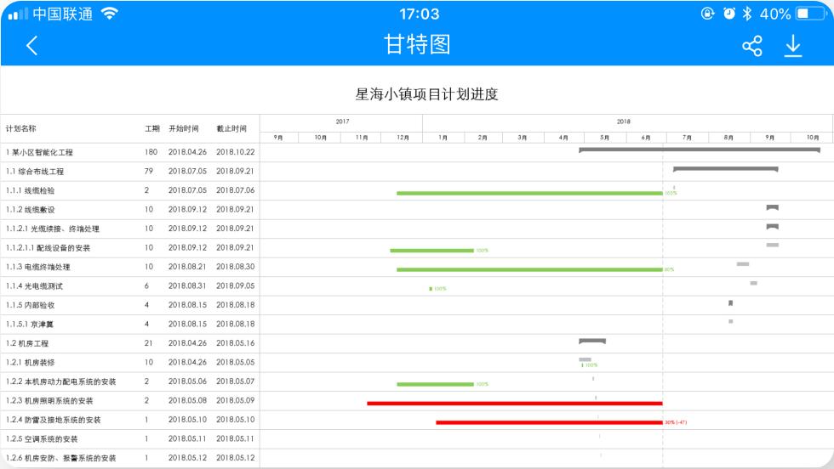Tap the Wi-Fi status icon

pyautogui.click(x=110, y=14)
